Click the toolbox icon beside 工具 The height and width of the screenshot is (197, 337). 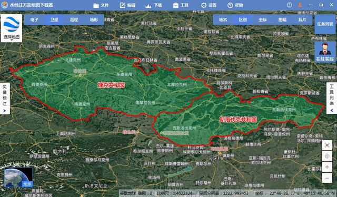click(x=175, y=5)
